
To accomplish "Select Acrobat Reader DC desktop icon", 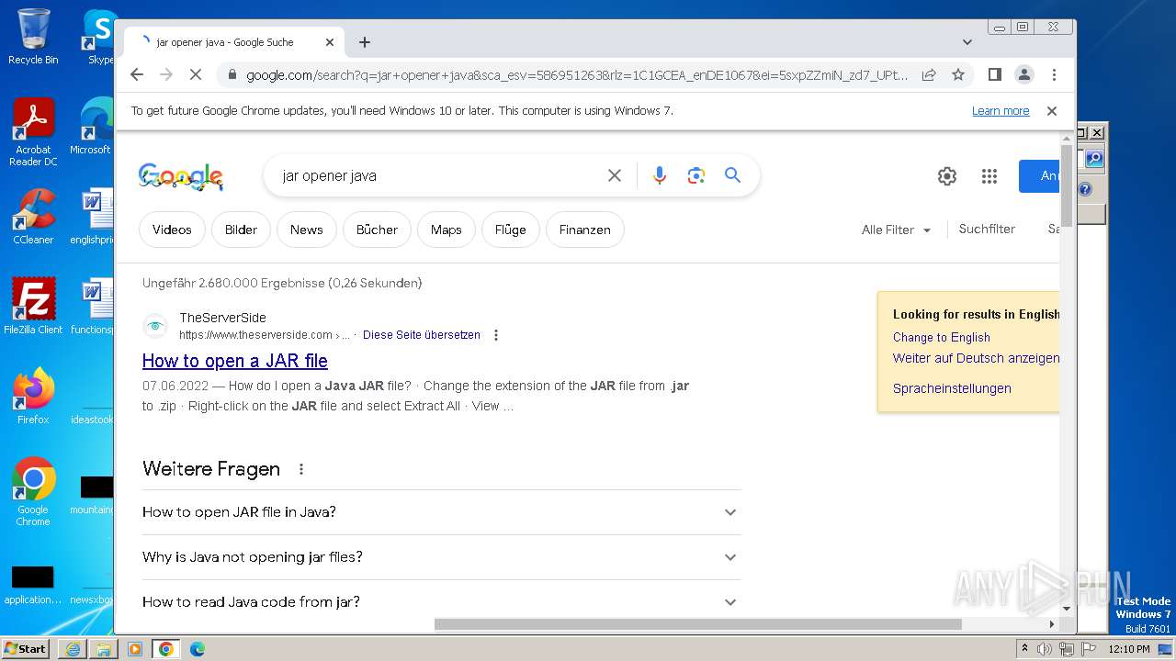I will coord(33,132).
